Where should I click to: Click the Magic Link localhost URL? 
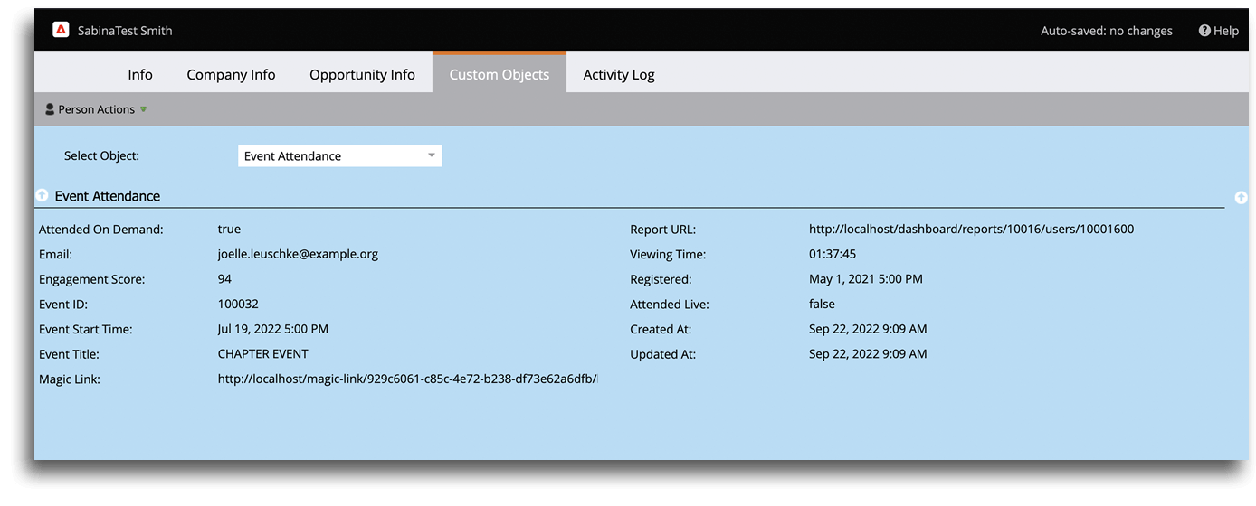click(x=407, y=379)
